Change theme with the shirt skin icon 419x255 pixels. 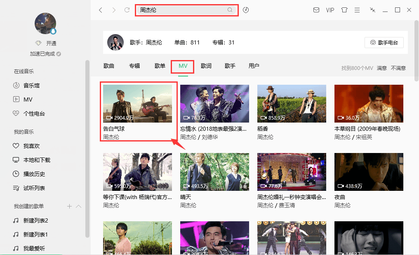click(x=344, y=10)
